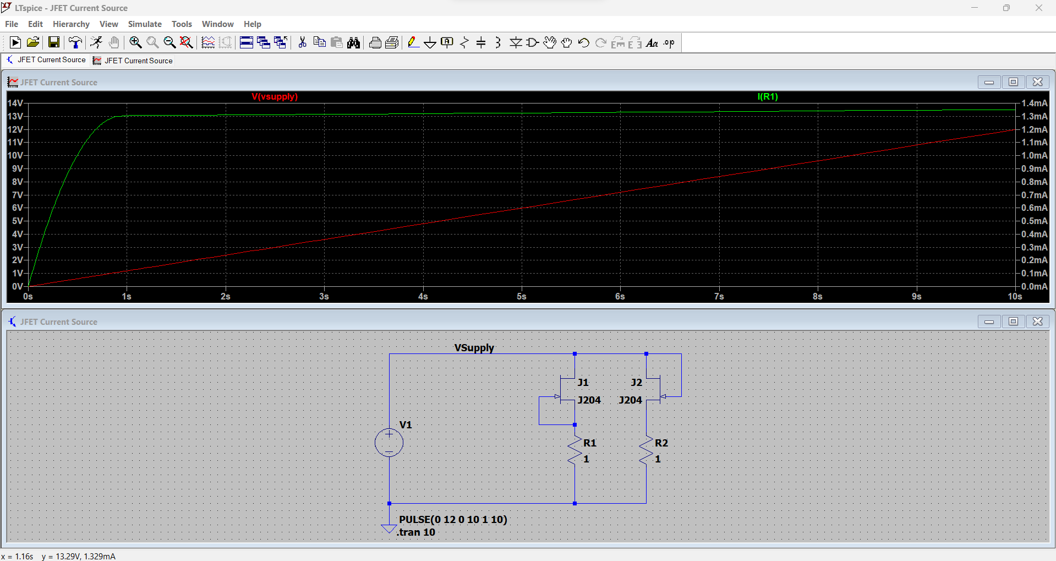Click the Cascade windows icon

(x=264, y=42)
